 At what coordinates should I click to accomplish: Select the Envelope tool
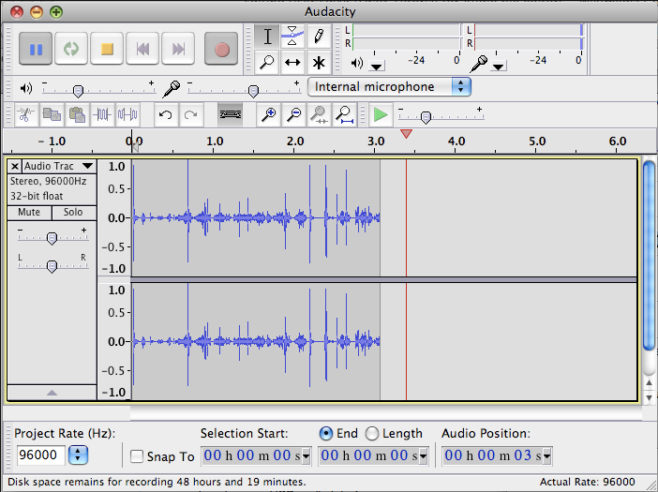(x=292, y=36)
